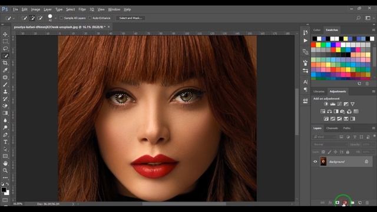Select the Crop tool
Screen dimensions: 377x212
point(5,63)
